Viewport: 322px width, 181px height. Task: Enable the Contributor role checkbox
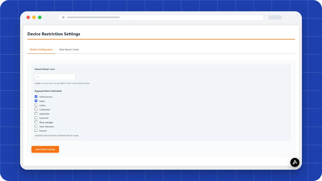pyautogui.click(x=36, y=109)
